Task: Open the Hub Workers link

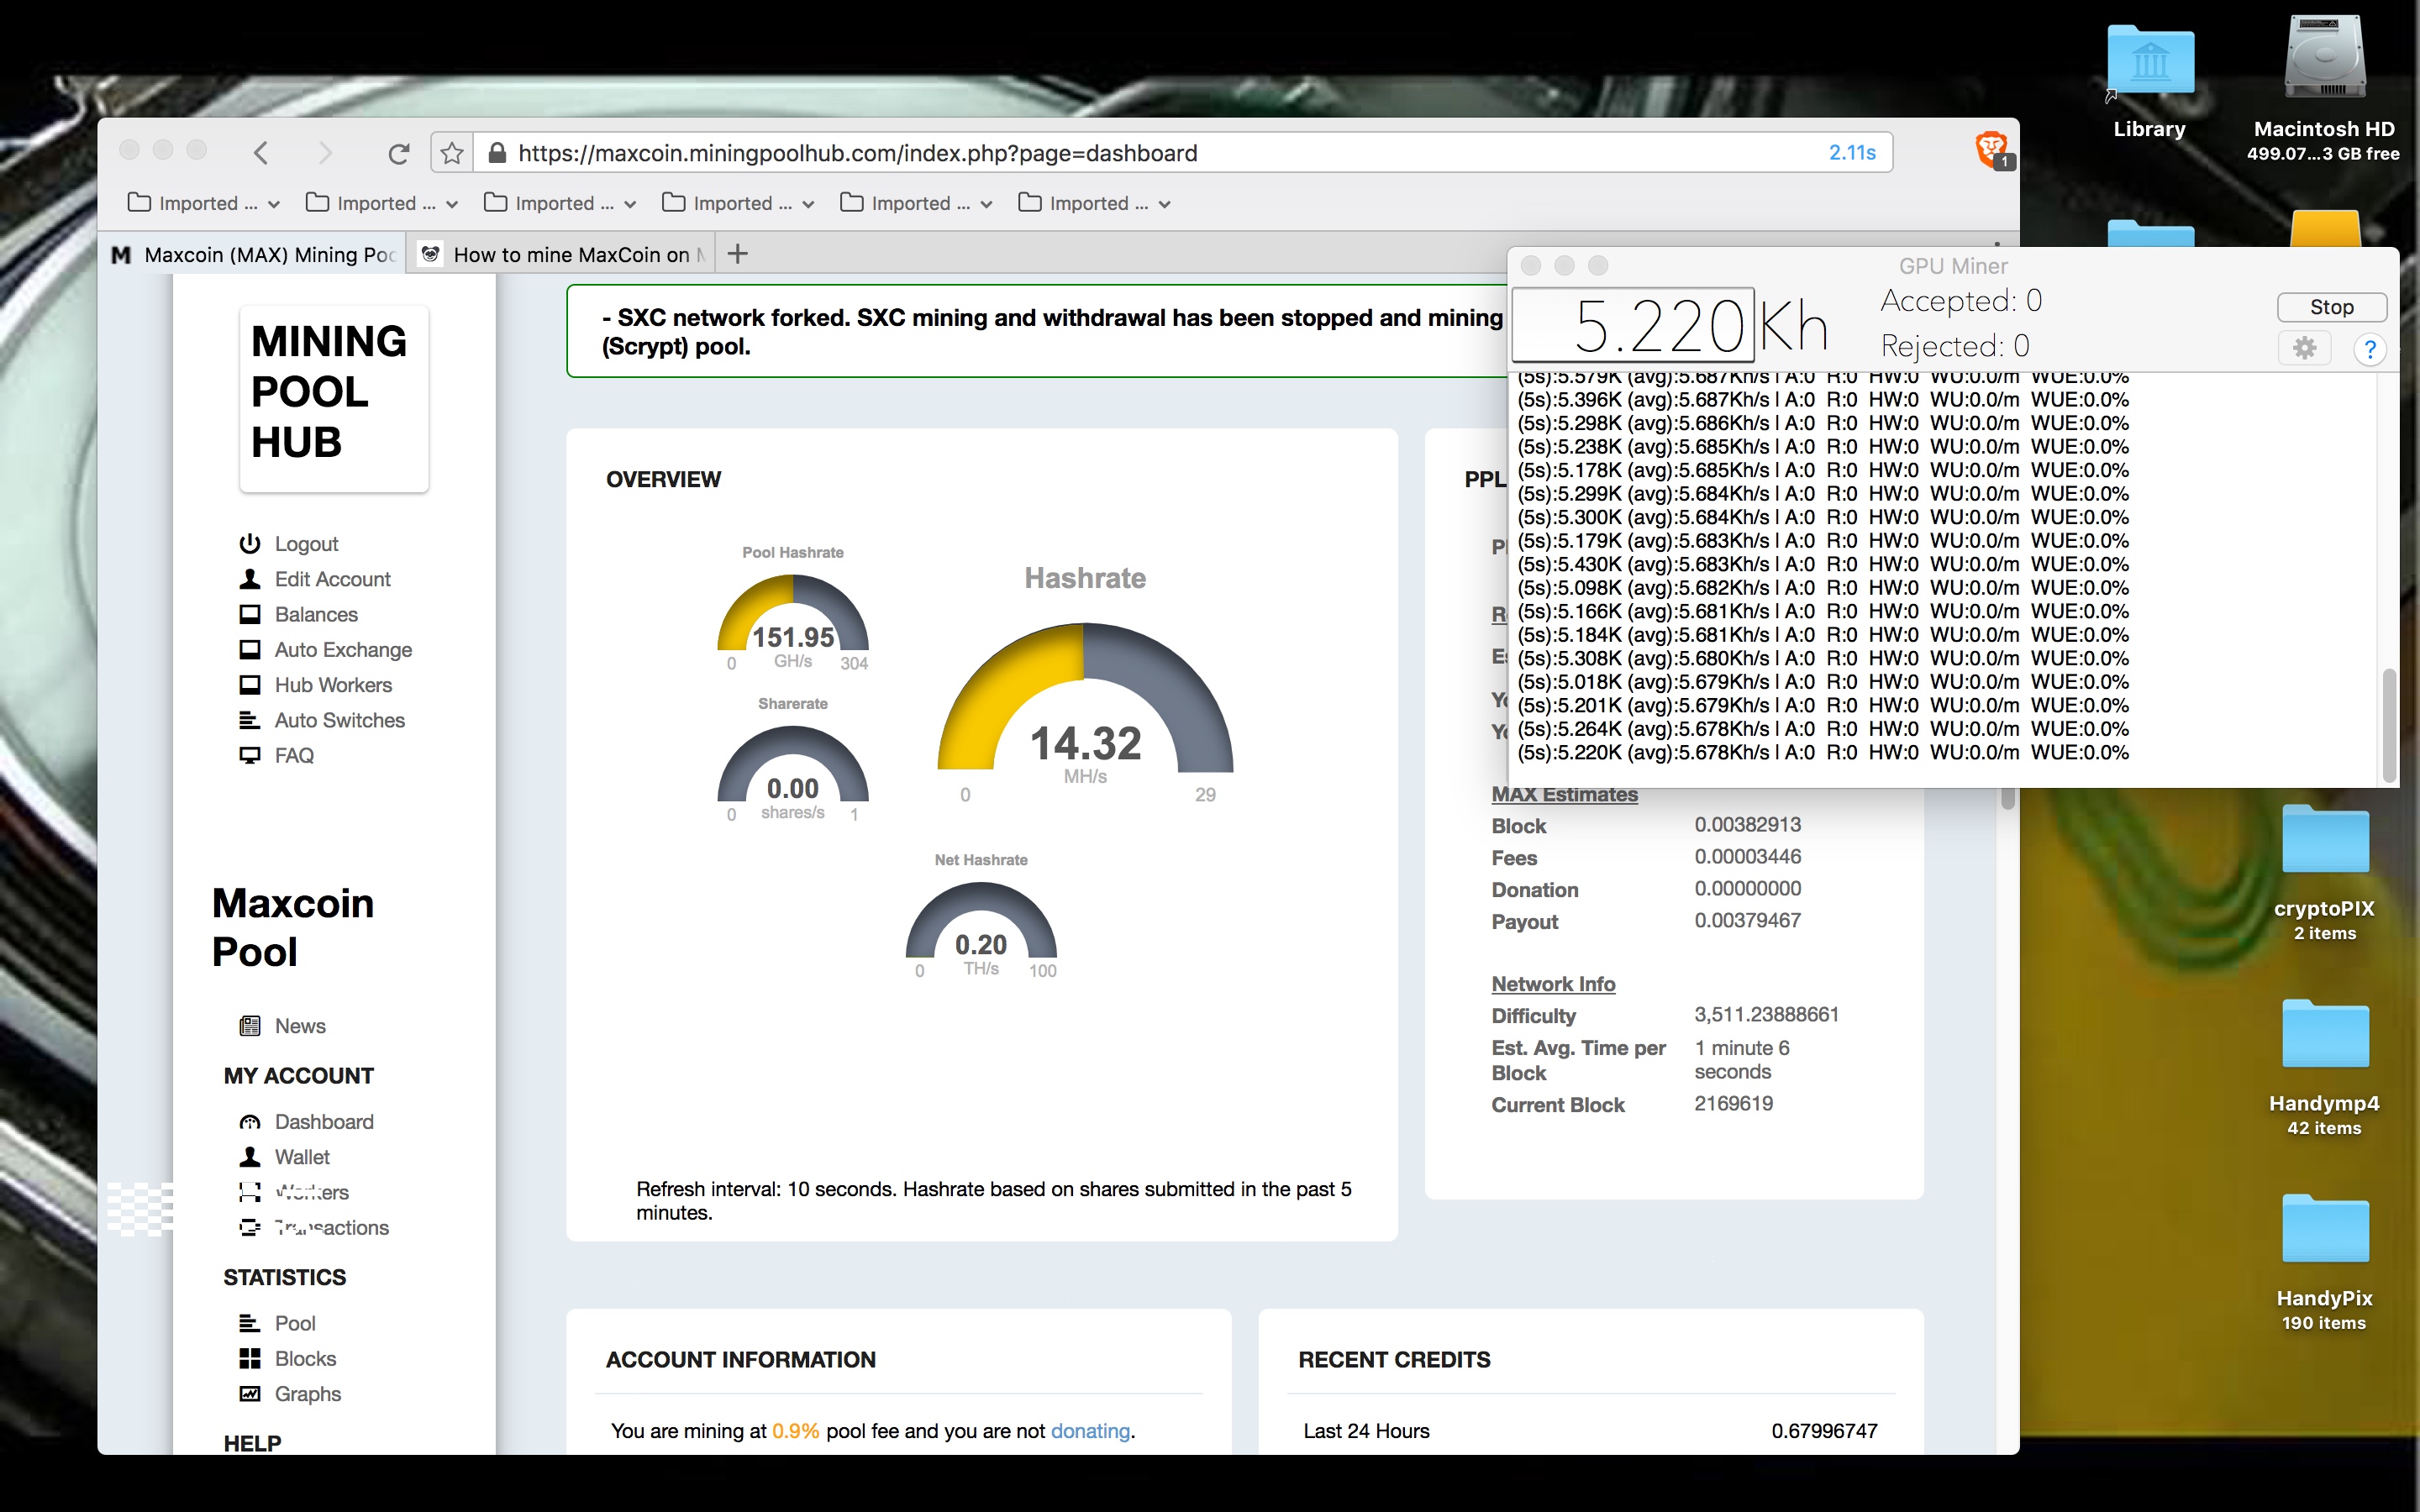Action: [333, 685]
